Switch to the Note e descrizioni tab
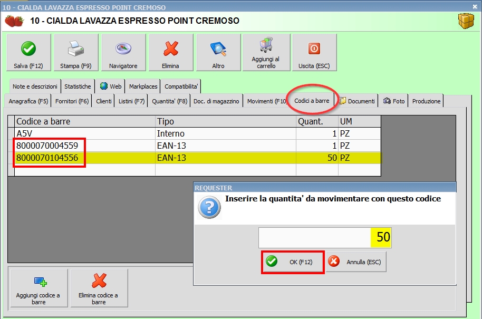Screen dimensions: 482x319 (x=35, y=86)
